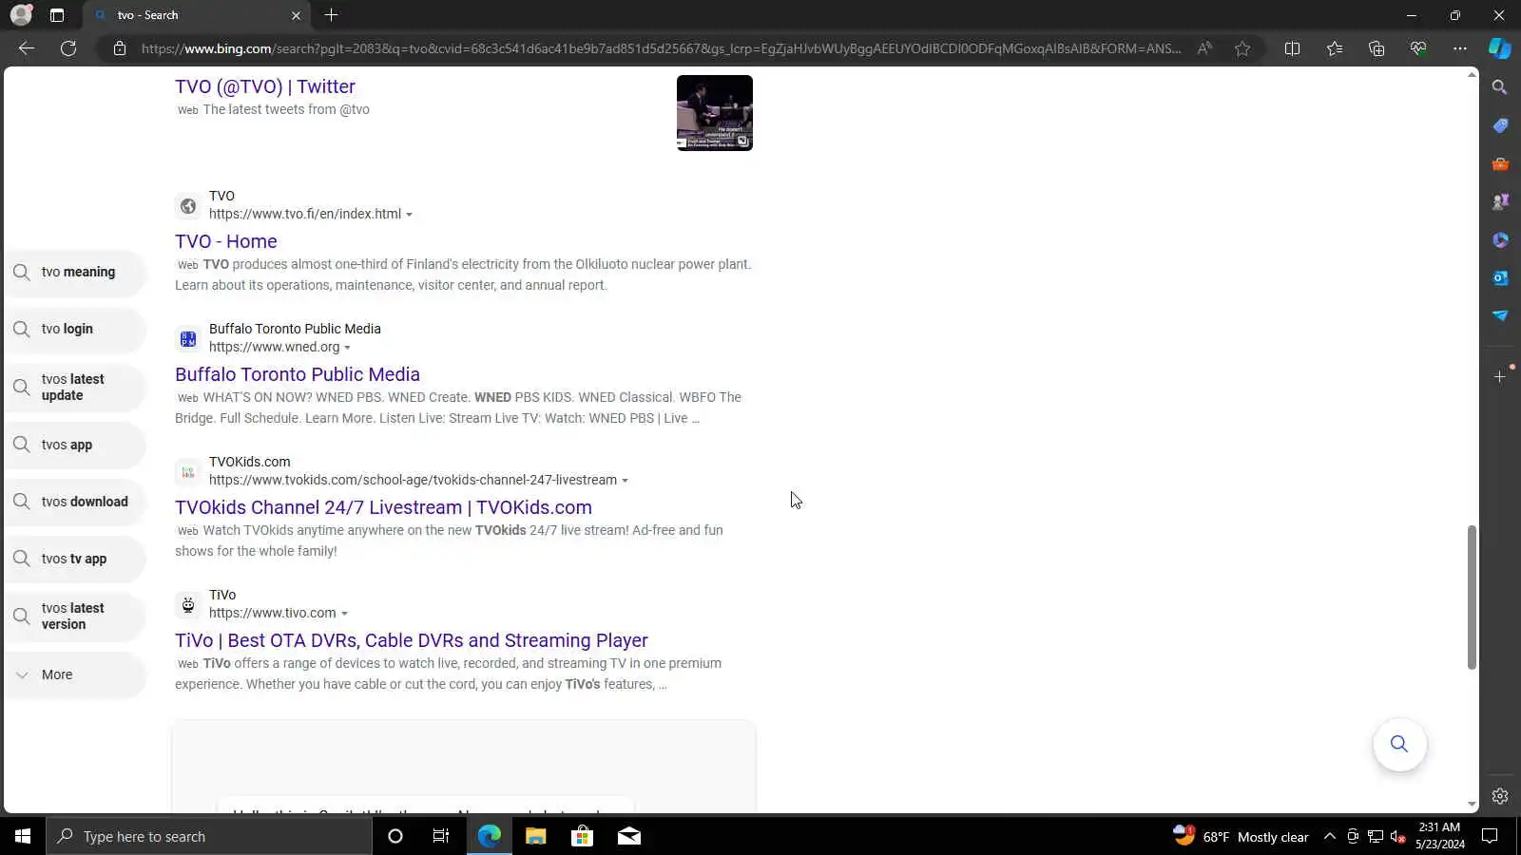Open Microsoft Store from taskbar
1521x855 pixels.
(x=582, y=837)
